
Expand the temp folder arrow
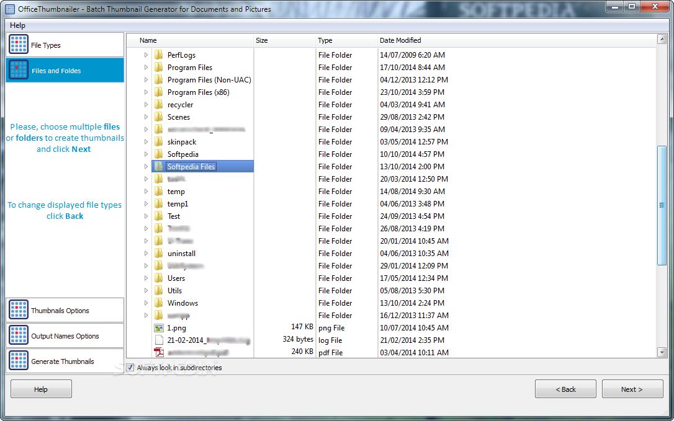click(x=146, y=192)
